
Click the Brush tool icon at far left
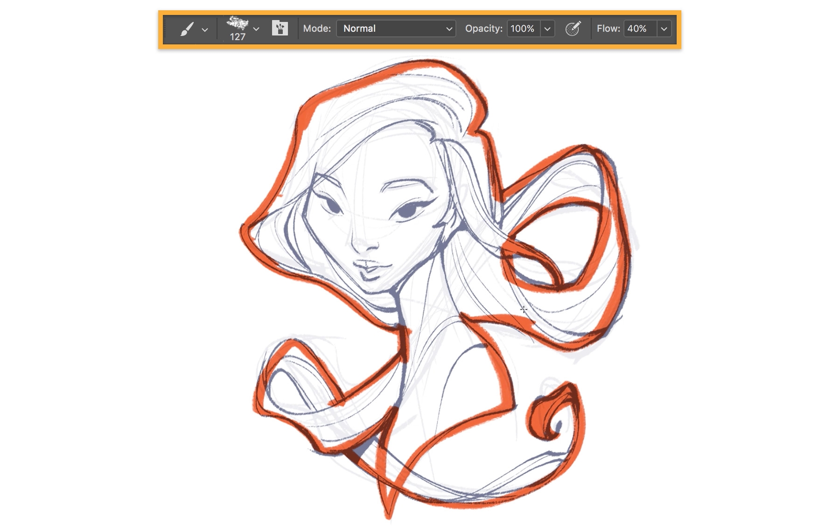[x=189, y=29]
